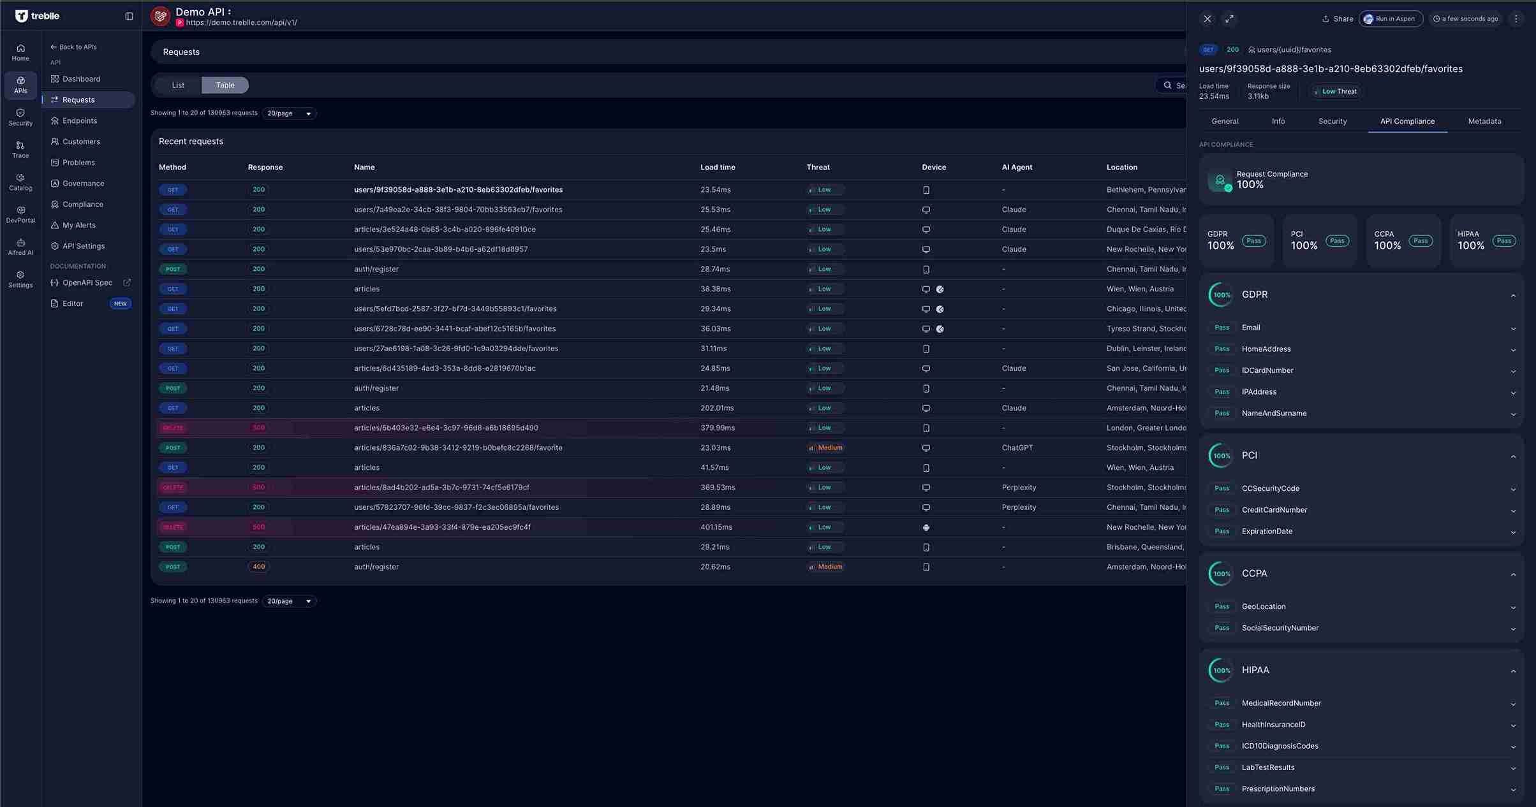Switch the requests view to List
Screen dimensions: 1536x807
pos(177,85)
